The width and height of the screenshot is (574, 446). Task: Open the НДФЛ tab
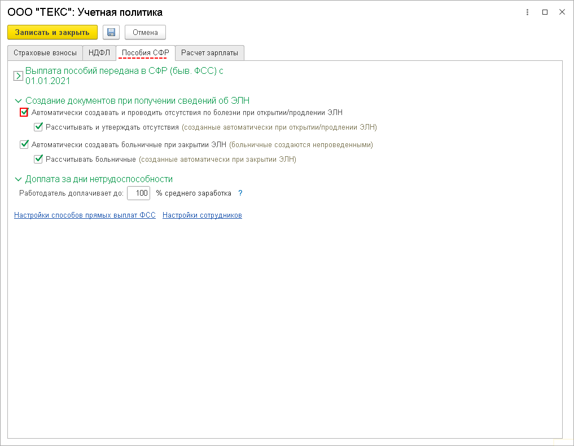coord(99,53)
